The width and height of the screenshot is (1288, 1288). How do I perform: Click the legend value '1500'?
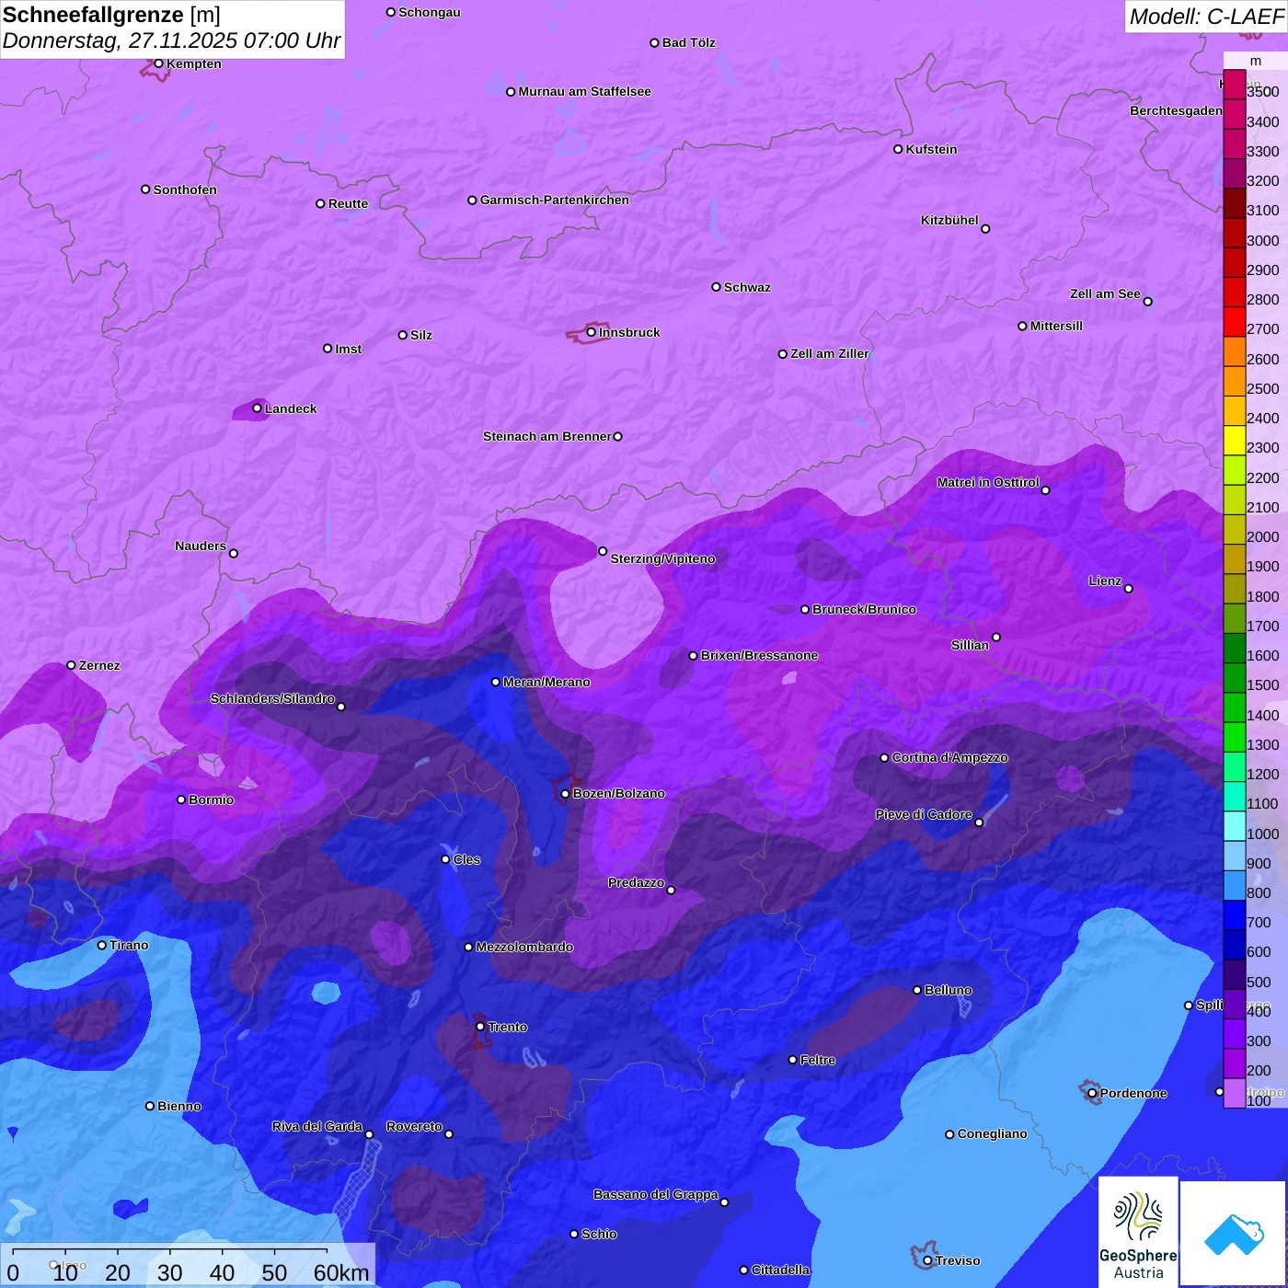click(1263, 685)
